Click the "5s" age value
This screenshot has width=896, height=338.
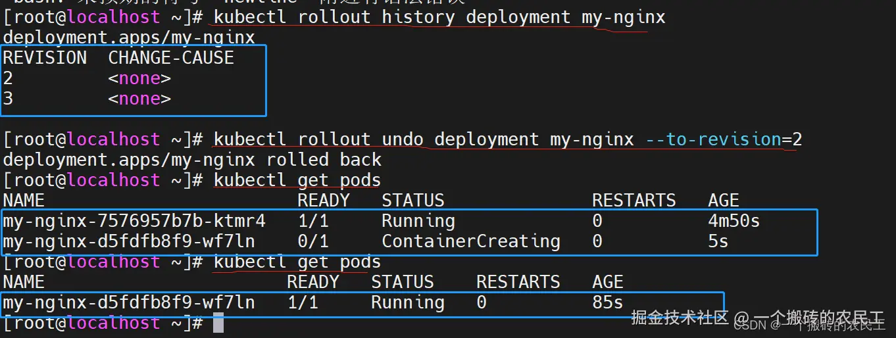point(718,241)
